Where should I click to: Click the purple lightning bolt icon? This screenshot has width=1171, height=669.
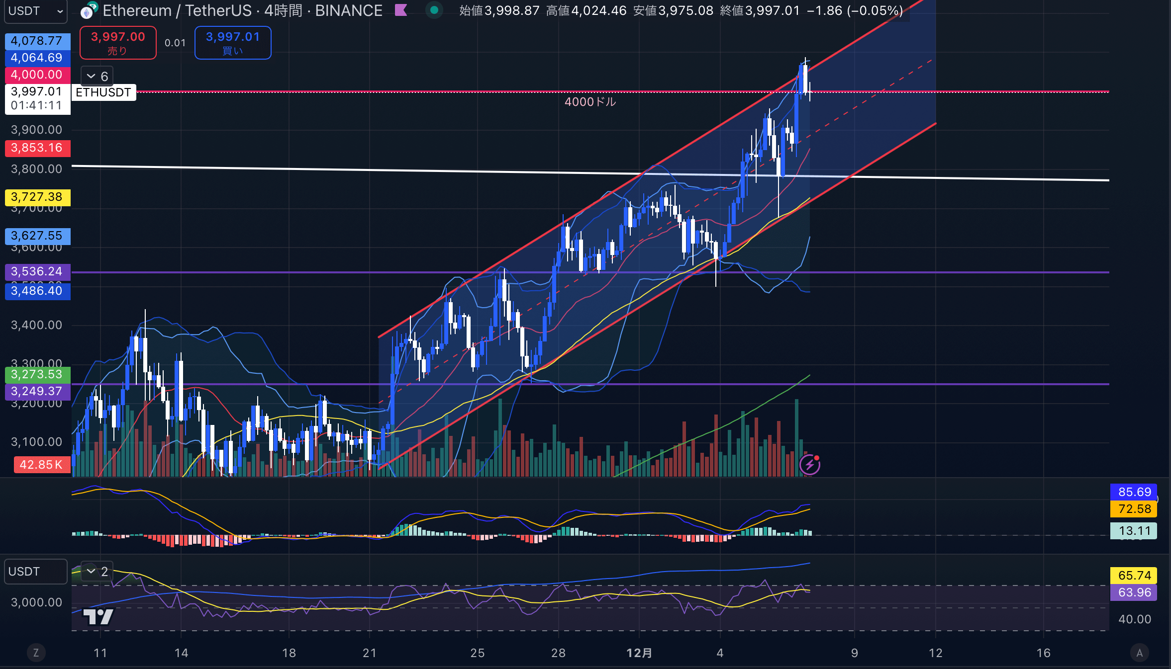tap(810, 465)
